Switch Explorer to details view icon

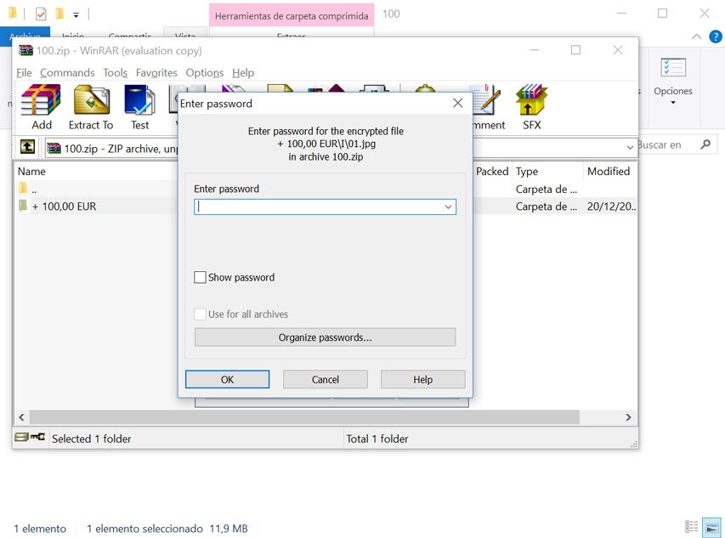[692, 528]
